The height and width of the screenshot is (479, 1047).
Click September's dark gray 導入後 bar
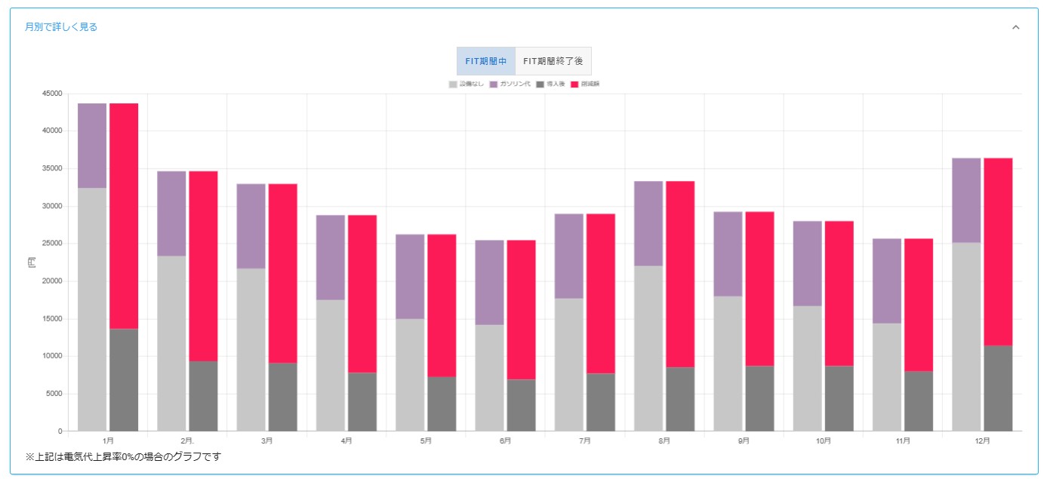point(759,399)
